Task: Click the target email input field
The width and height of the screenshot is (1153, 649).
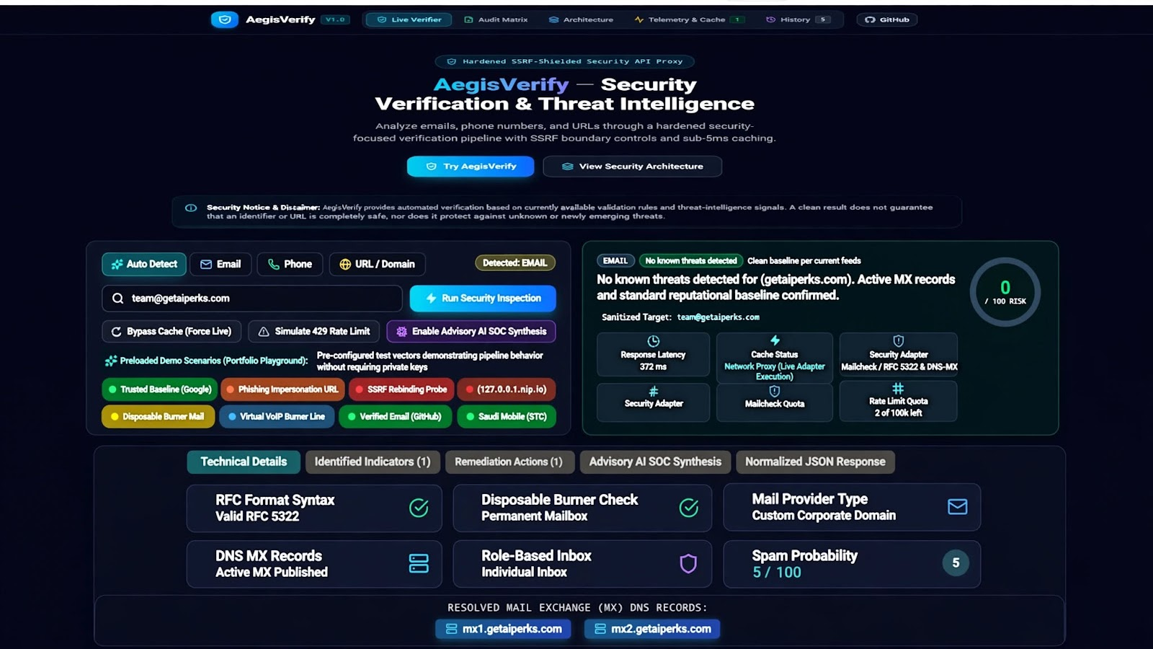Action: [x=252, y=299]
